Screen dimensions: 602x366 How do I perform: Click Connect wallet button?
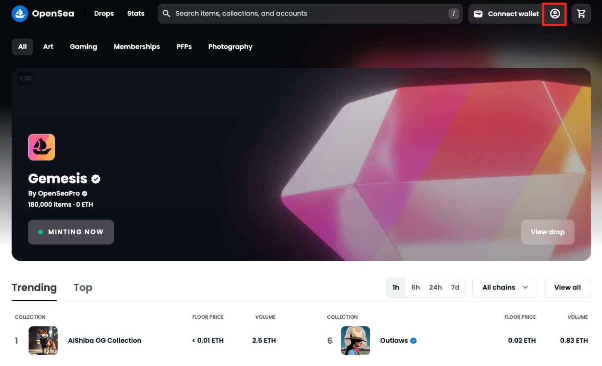(x=506, y=14)
